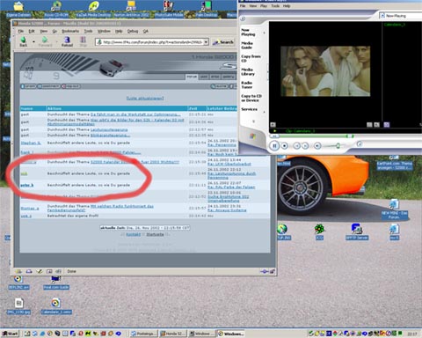This screenshot has width=422, height=338.
Task: Expand the Services entry arrow
Action: tap(264, 112)
